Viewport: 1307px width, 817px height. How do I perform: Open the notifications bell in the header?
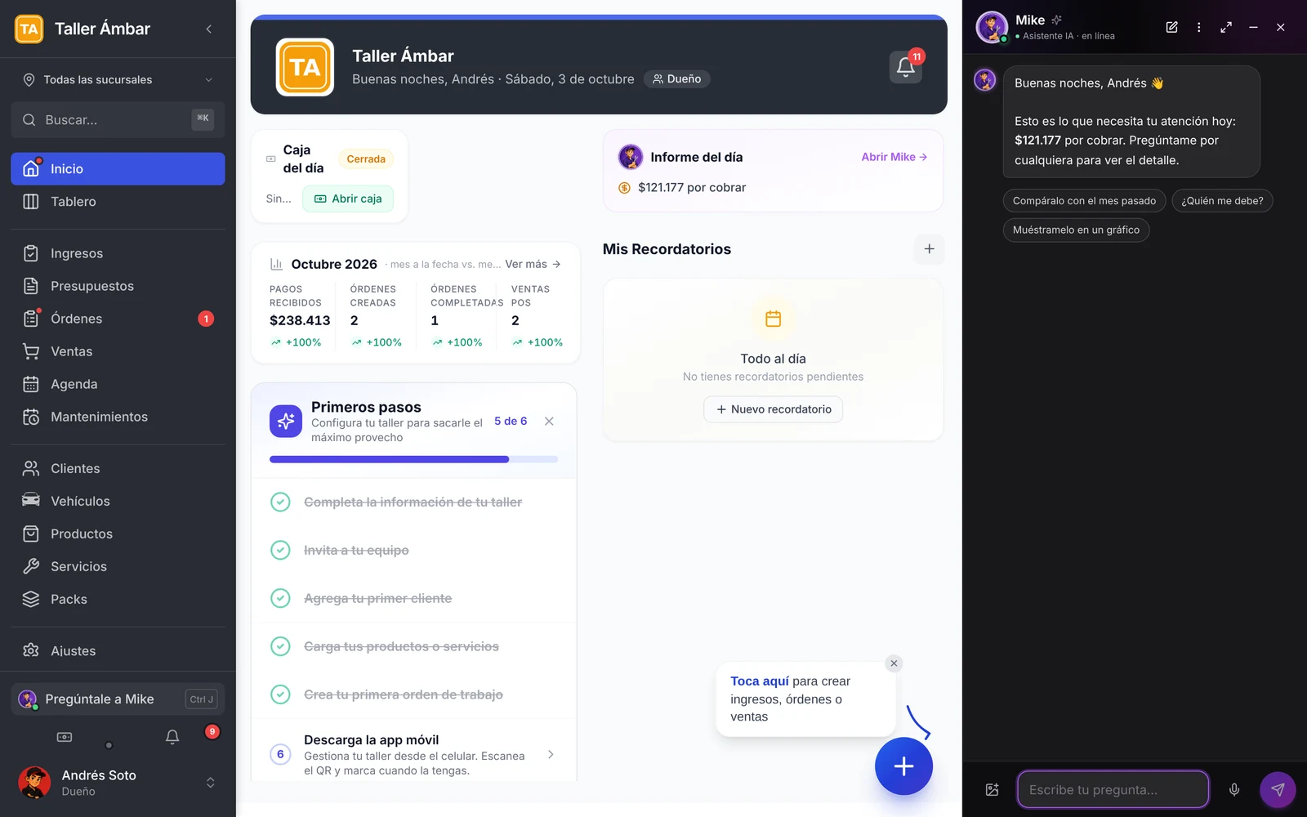click(905, 67)
